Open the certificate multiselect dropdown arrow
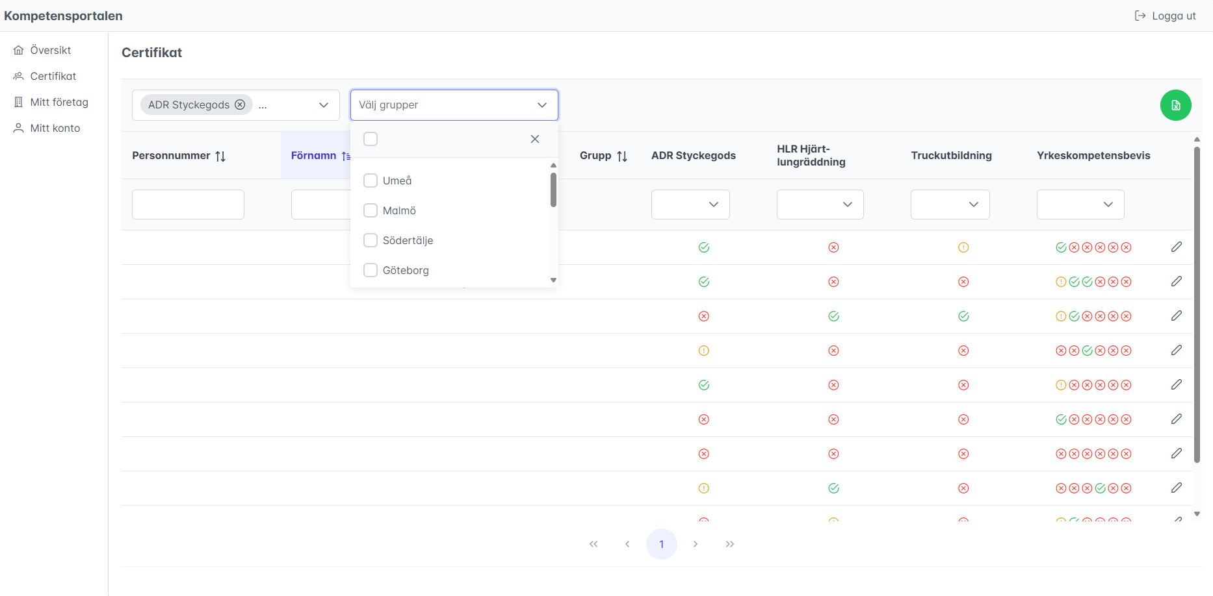Screen dimensions: 1213x596 click(x=324, y=105)
